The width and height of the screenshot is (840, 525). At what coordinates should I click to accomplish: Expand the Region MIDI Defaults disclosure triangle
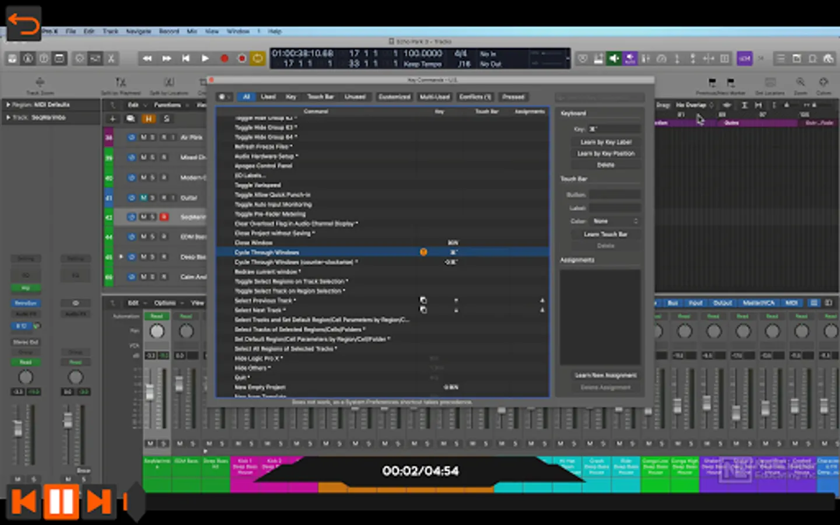(8, 104)
